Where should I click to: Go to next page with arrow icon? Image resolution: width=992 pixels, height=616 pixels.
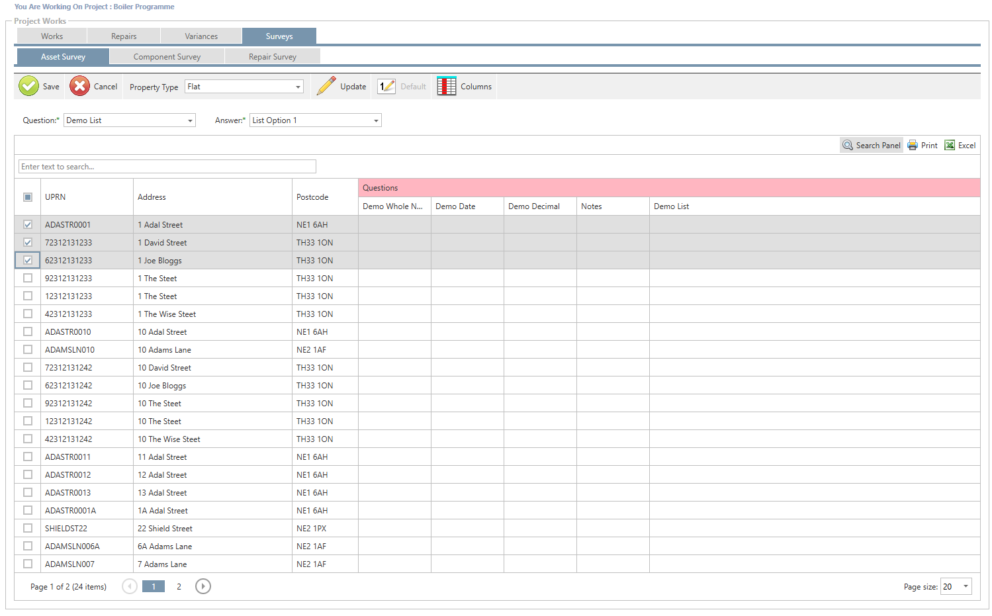(x=203, y=586)
